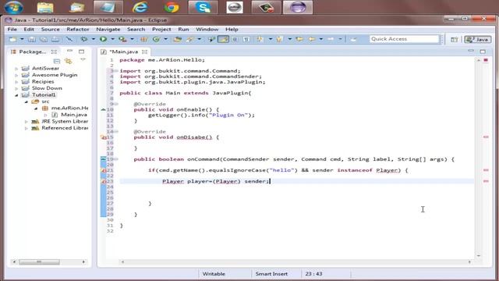Image resolution: width=499 pixels, height=281 pixels.
Task: Select Referenced Libraries tree item
Action: [65, 128]
